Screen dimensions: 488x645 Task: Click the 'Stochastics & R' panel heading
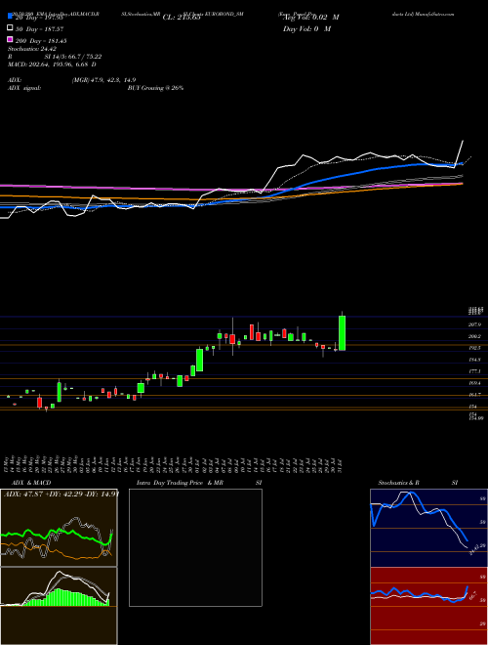pos(399,483)
